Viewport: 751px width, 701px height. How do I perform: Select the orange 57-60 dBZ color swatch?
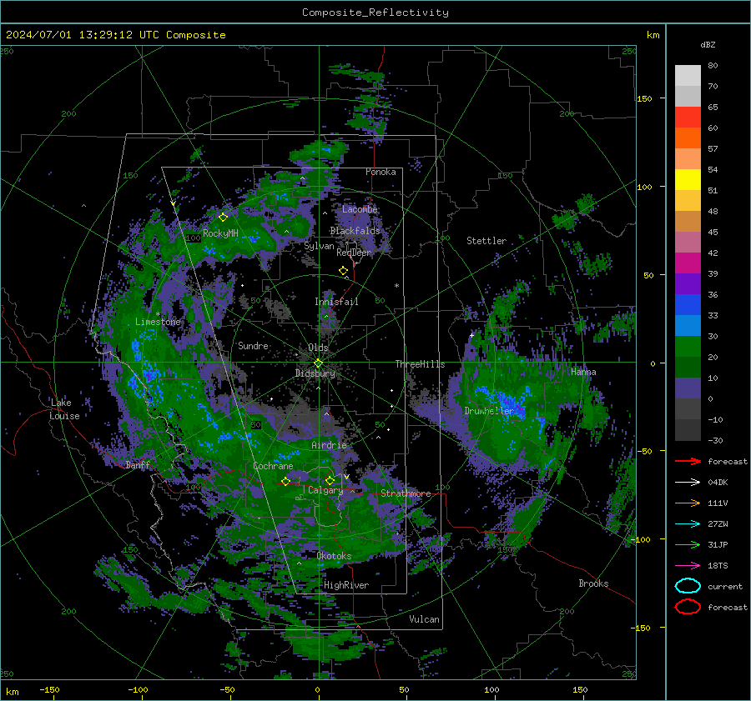click(x=688, y=138)
